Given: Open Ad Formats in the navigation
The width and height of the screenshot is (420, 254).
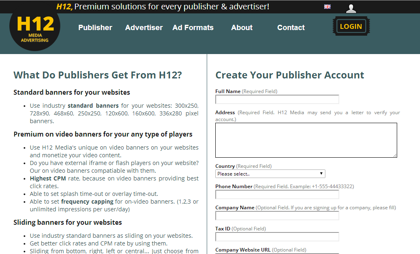Looking at the screenshot, I should pyautogui.click(x=193, y=28).
